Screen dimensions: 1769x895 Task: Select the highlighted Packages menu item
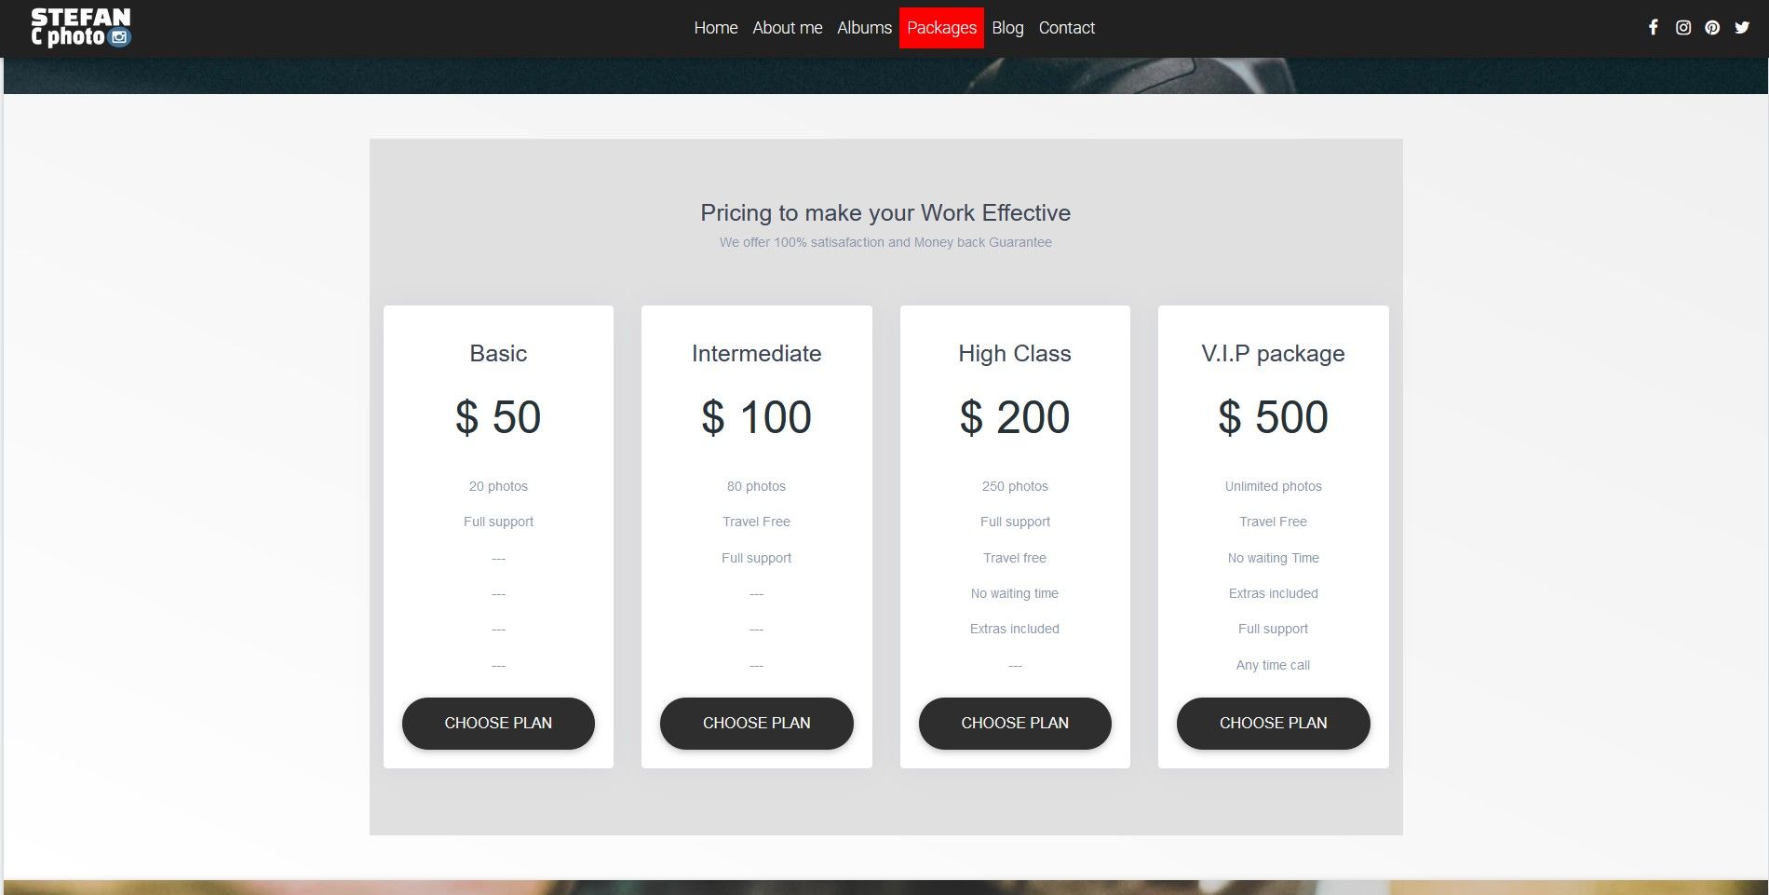tap(941, 28)
